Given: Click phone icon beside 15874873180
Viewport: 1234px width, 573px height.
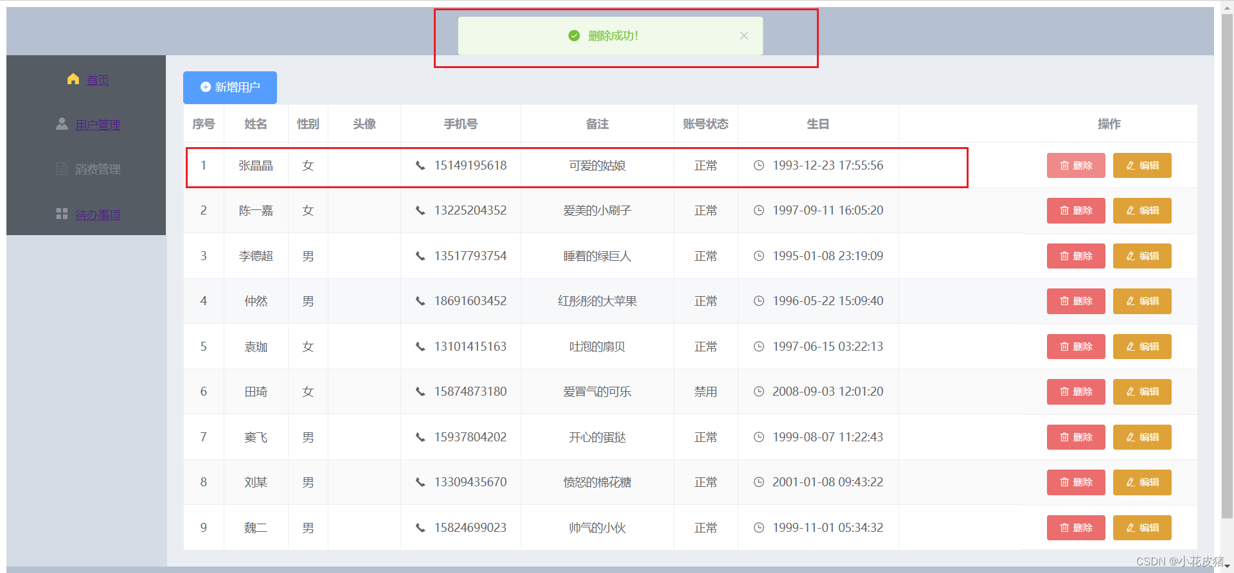Looking at the screenshot, I should point(420,392).
